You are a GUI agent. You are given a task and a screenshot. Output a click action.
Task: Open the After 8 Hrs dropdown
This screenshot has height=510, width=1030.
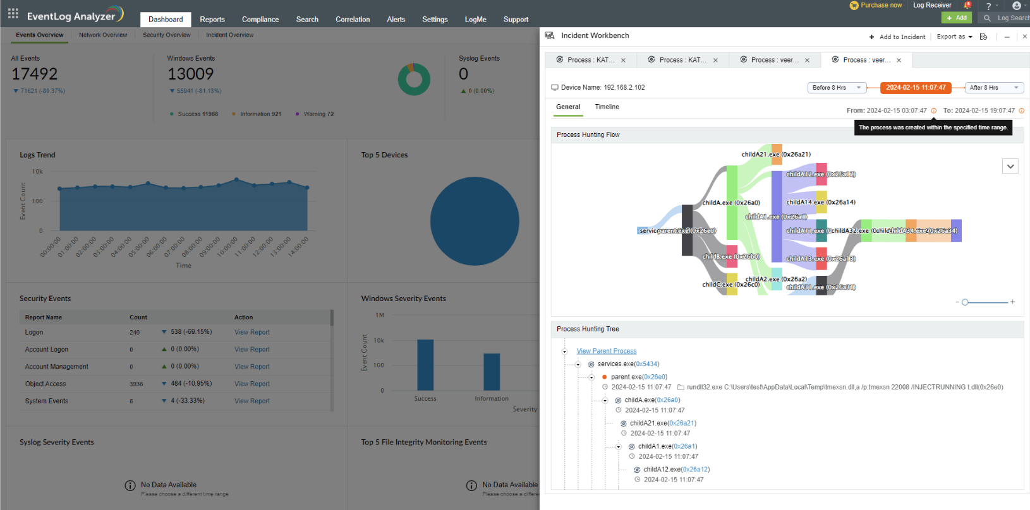995,88
